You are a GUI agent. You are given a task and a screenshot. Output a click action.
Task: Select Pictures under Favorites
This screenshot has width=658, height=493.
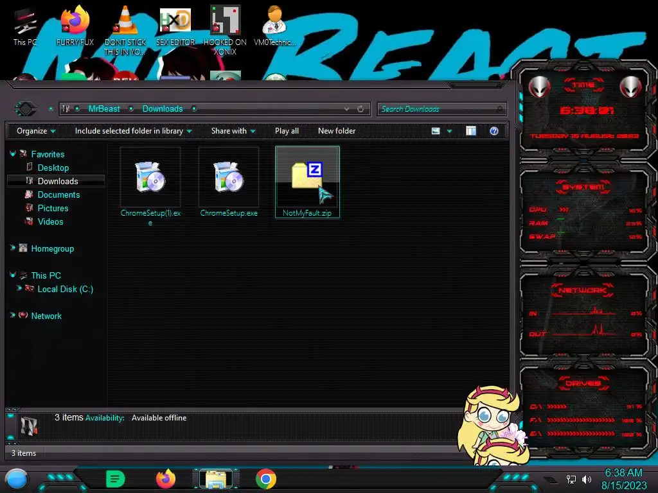tap(53, 209)
